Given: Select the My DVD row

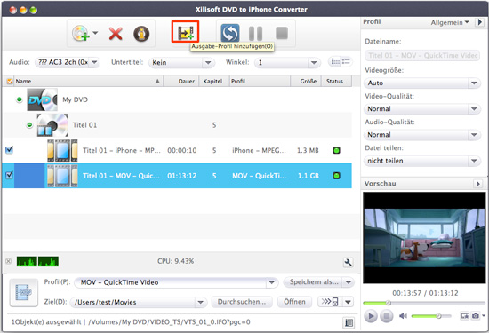Looking at the screenshot, I should pyautogui.click(x=177, y=99).
